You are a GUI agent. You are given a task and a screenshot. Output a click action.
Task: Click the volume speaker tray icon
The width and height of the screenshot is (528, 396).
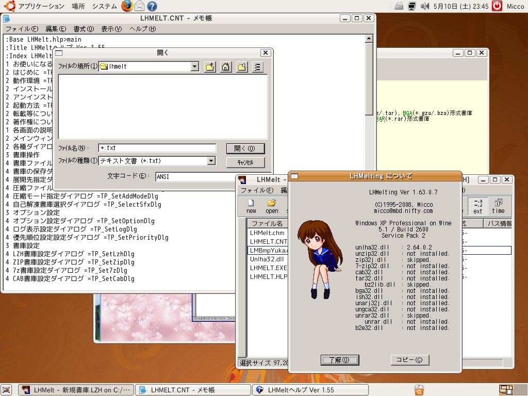424,6
